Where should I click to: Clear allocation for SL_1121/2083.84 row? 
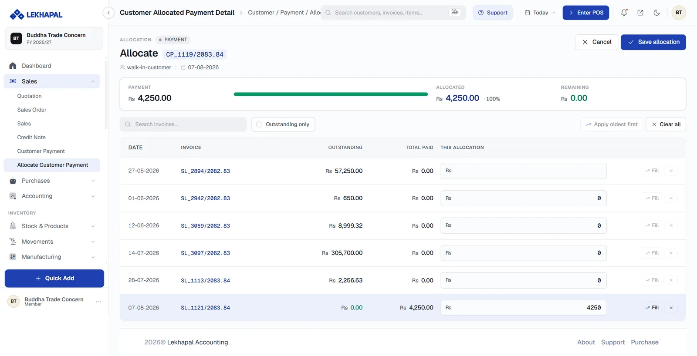[671, 308]
